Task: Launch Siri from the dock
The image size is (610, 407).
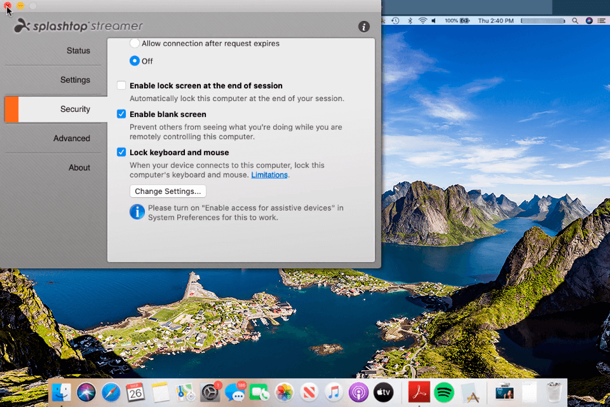Action: click(86, 392)
